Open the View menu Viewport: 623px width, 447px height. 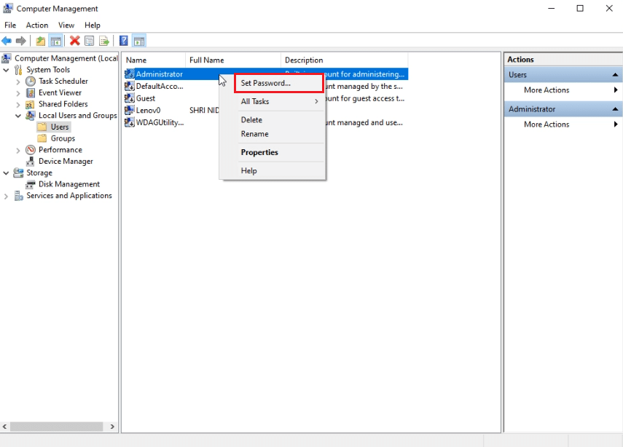(x=66, y=25)
